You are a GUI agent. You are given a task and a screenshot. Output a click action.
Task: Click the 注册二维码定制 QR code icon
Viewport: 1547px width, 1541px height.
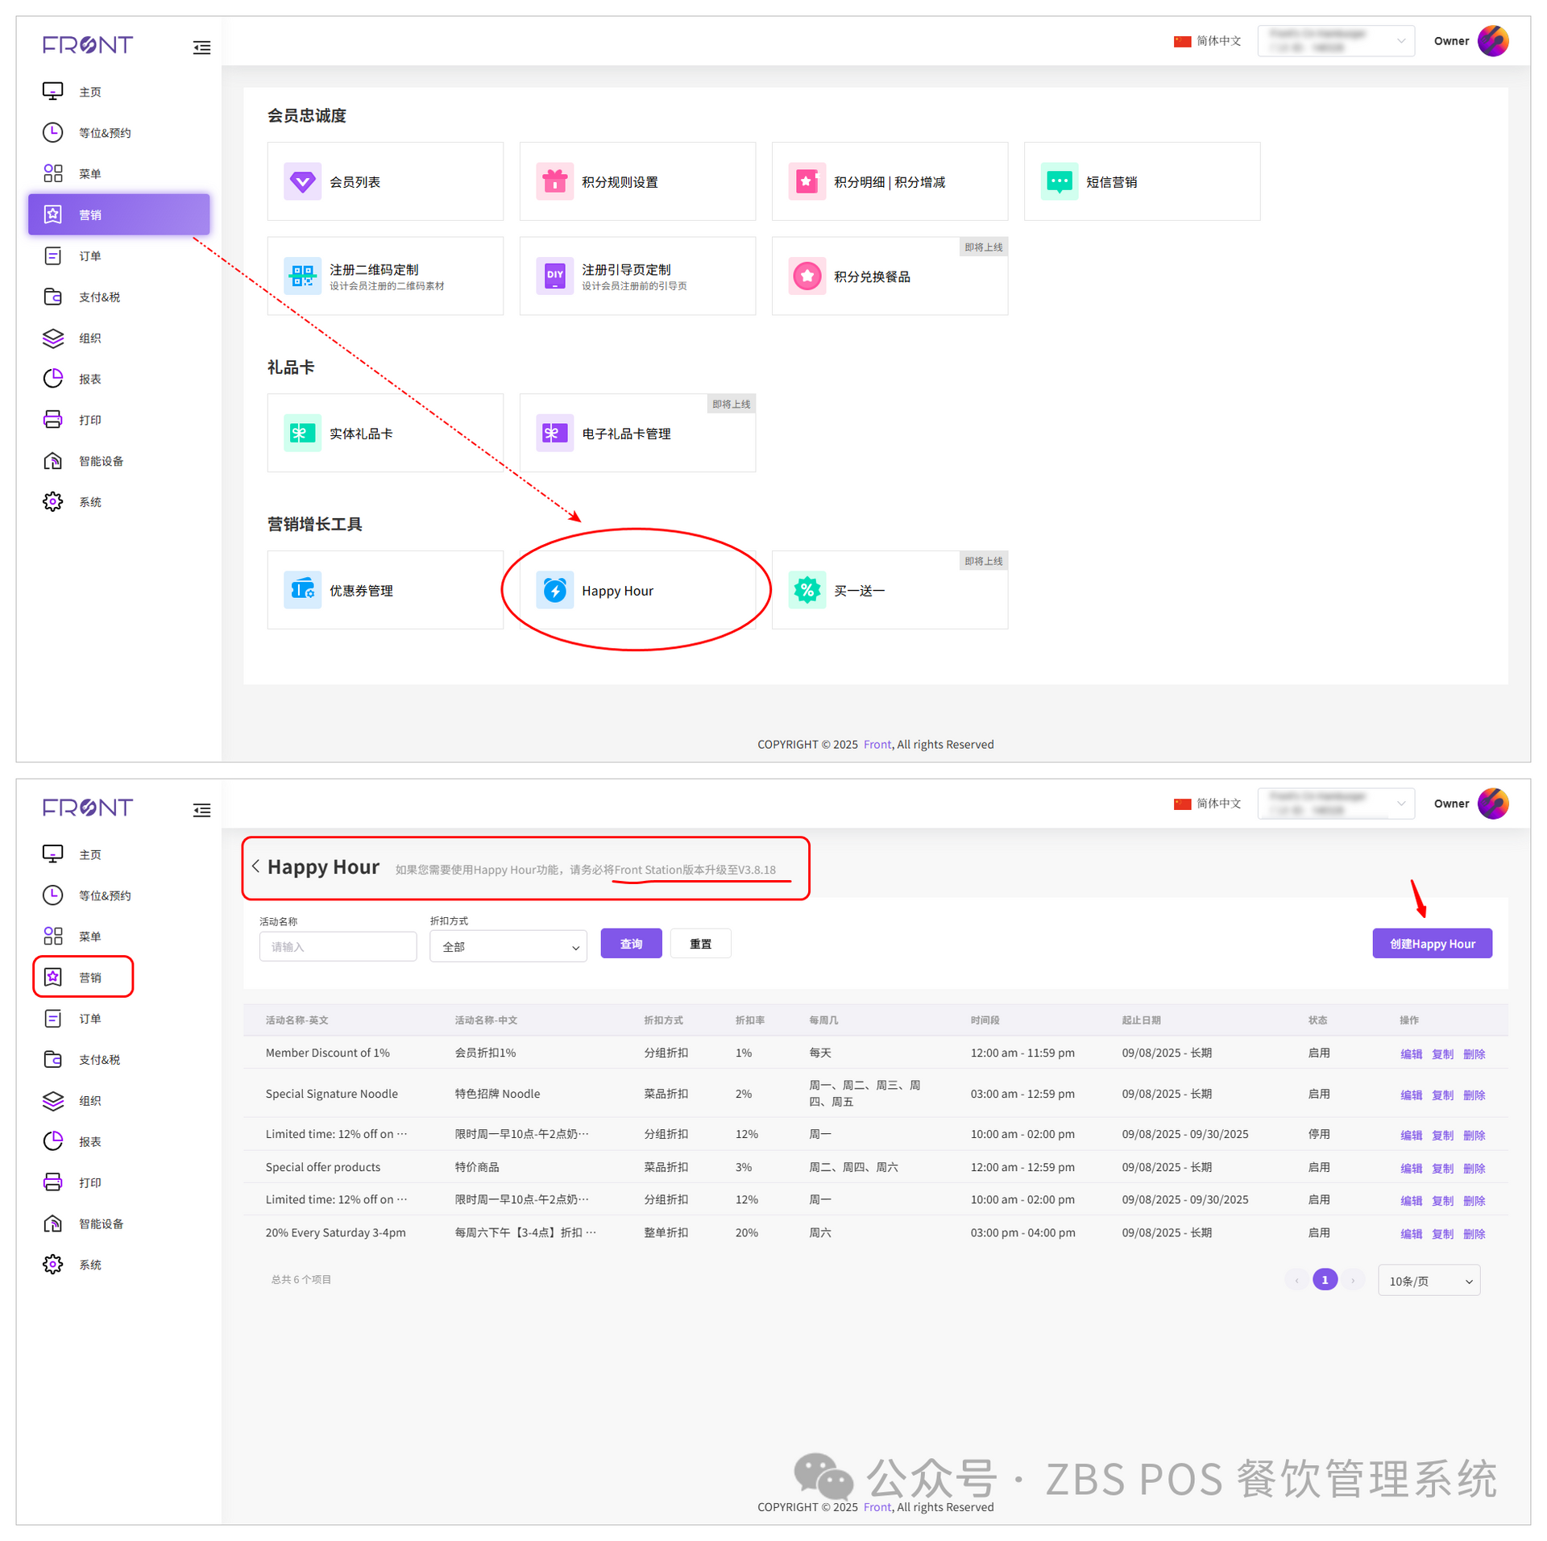(302, 276)
